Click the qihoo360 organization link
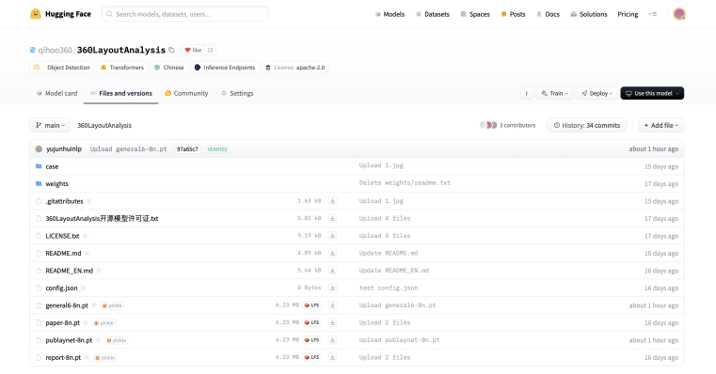The height and width of the screenshot is (374, 716). 55,50
